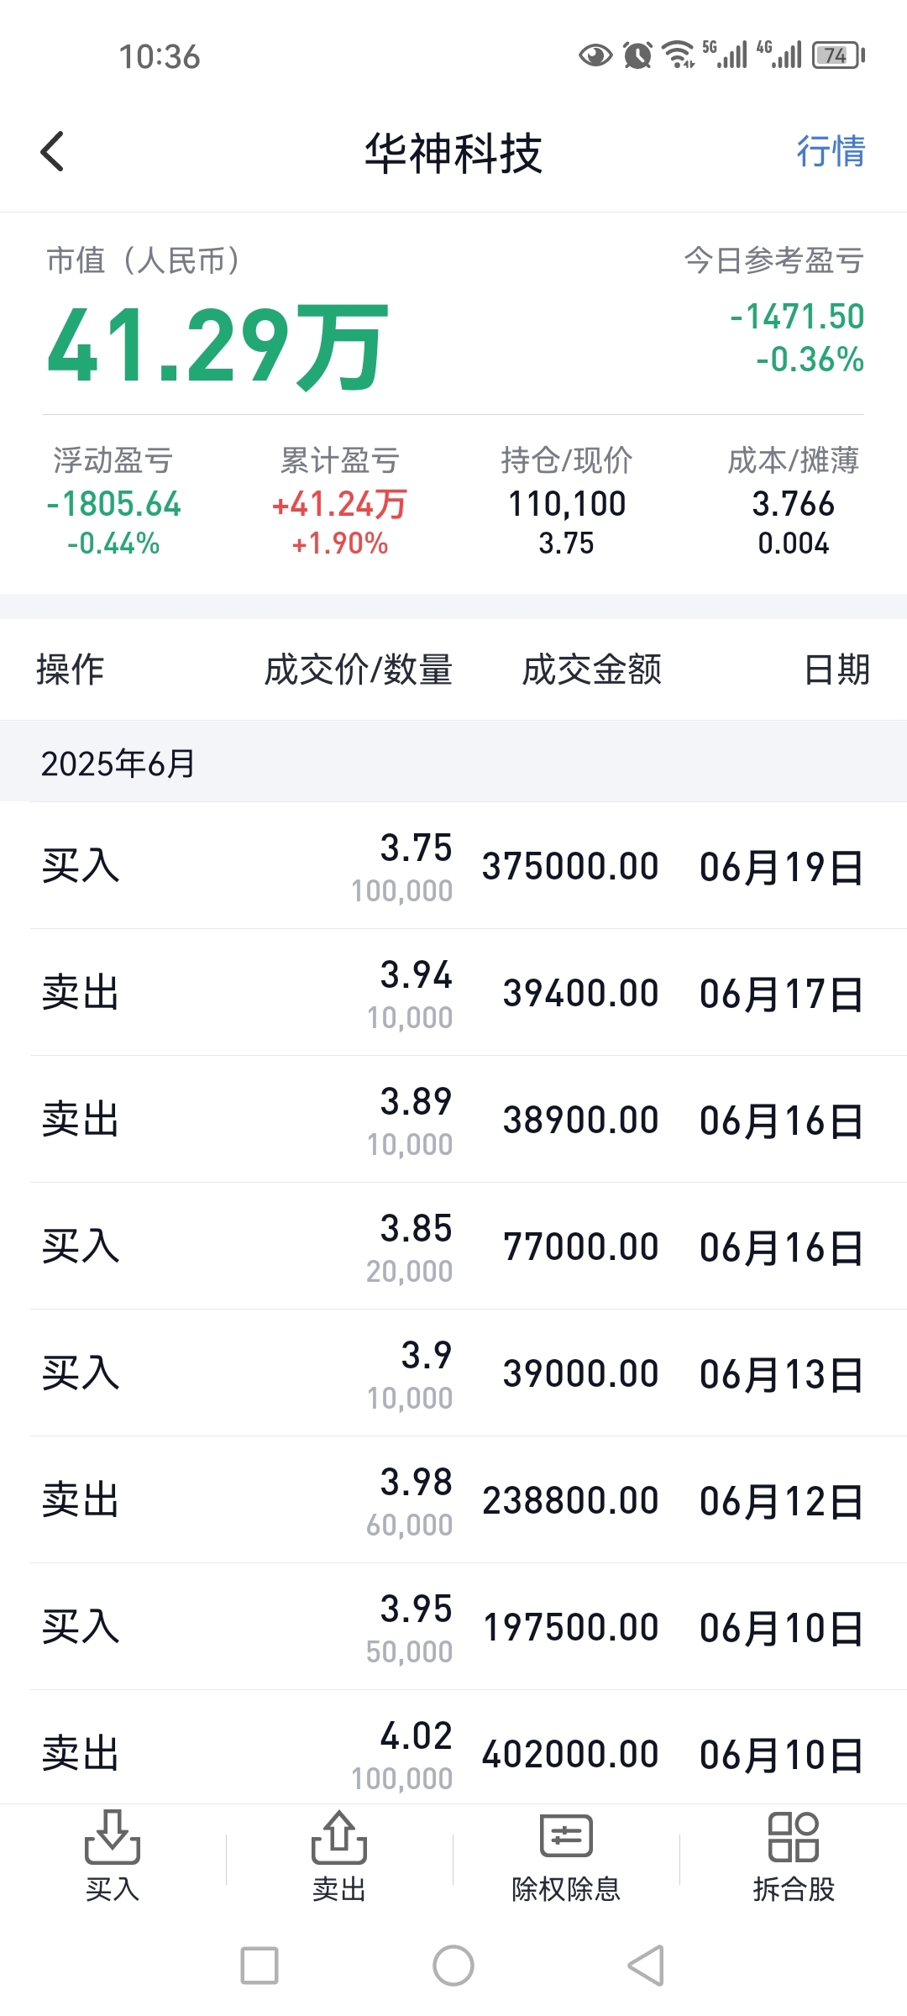Open the 06月16日 buy record of 77000.00

pyautogui.click(x=453, y=1247)
